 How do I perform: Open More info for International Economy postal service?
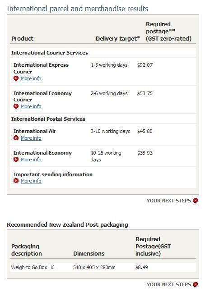(31, 160)
